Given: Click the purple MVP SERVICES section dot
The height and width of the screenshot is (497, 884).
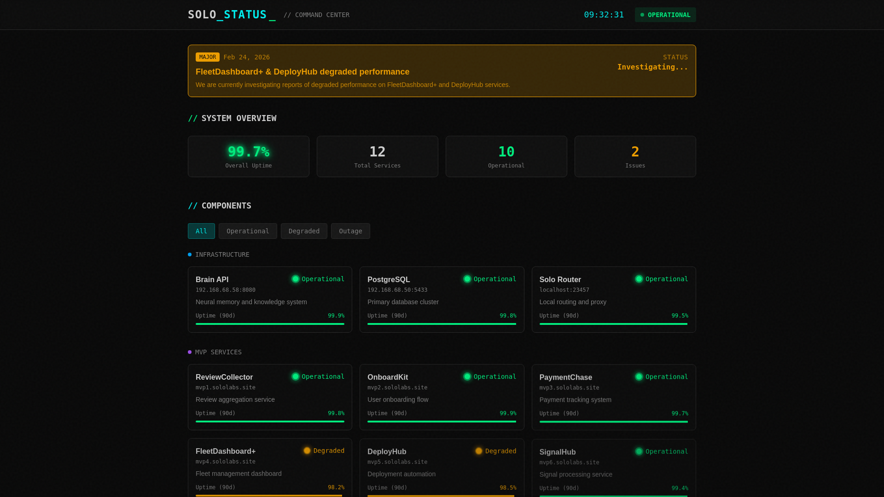Looking at the screenshot, I should (x=190, y=352).
